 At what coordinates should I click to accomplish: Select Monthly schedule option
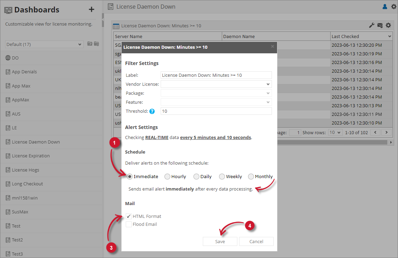tap(251, 176)
